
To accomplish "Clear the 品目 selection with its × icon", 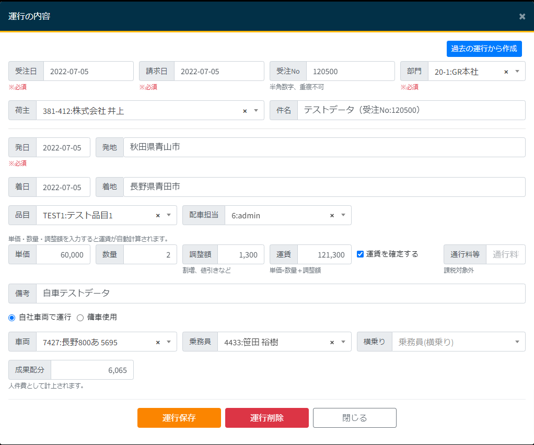I will [x=158, y=215].
